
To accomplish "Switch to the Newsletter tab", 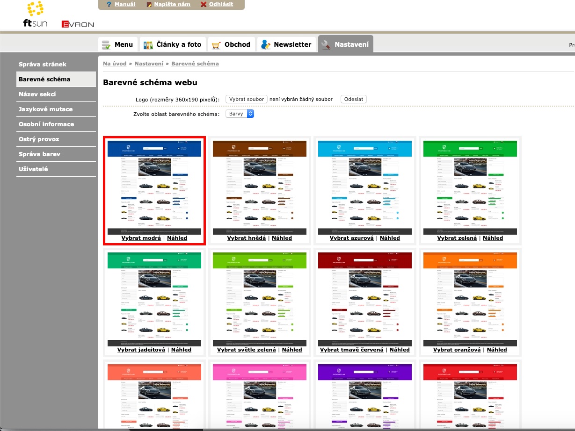I will click(x=286, y=44).
